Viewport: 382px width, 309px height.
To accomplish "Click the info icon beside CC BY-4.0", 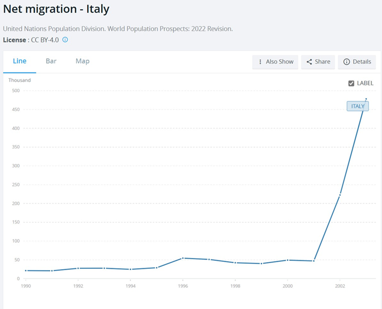I will [65, 40].
